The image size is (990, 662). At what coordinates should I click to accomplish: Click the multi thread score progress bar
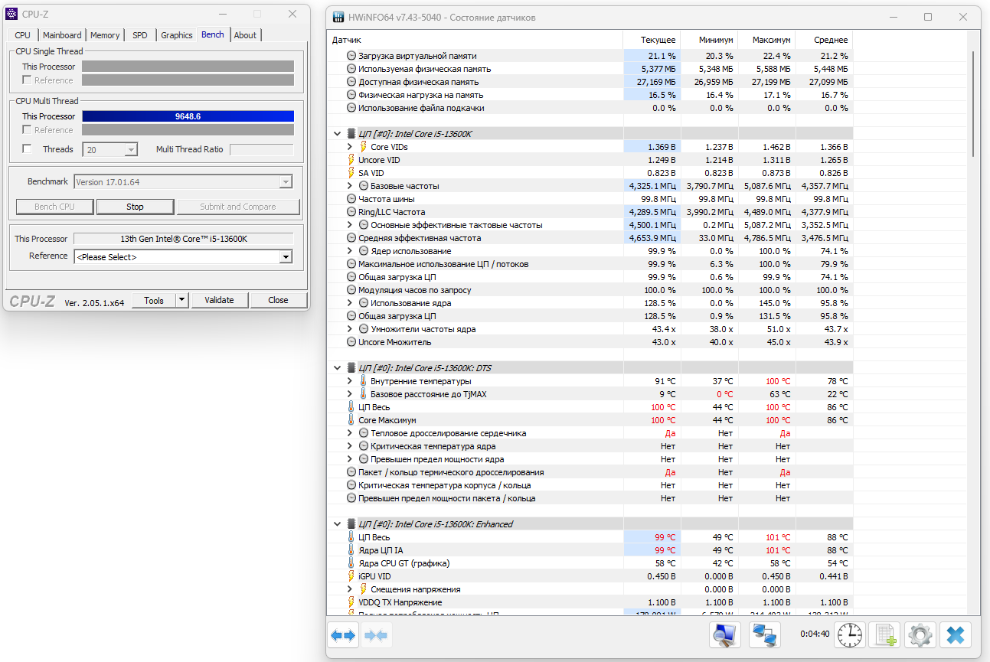188,116
